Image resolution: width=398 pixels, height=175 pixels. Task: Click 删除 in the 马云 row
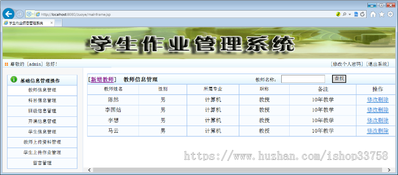click(383, 131)
